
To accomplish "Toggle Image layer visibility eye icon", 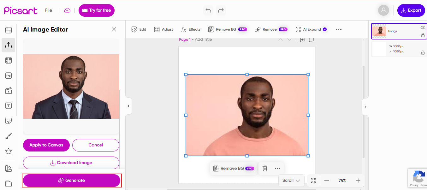I will (x=423, y=27).
